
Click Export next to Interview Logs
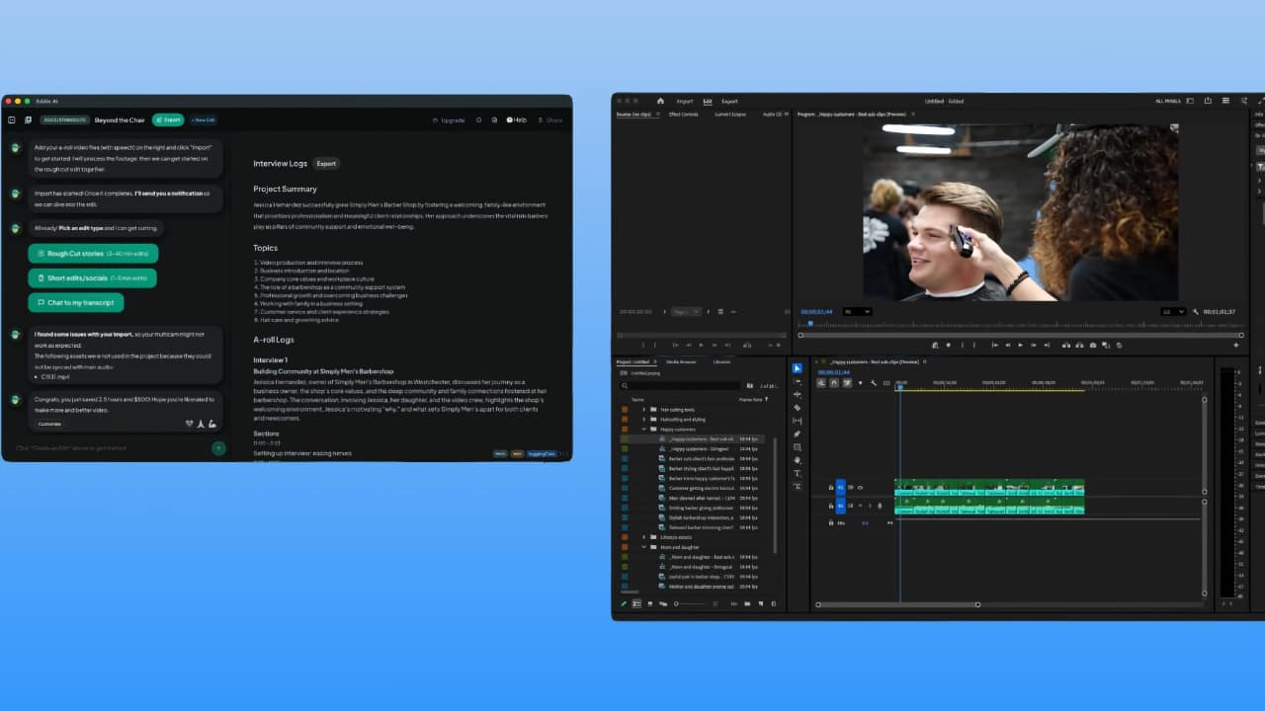point(326,164)
